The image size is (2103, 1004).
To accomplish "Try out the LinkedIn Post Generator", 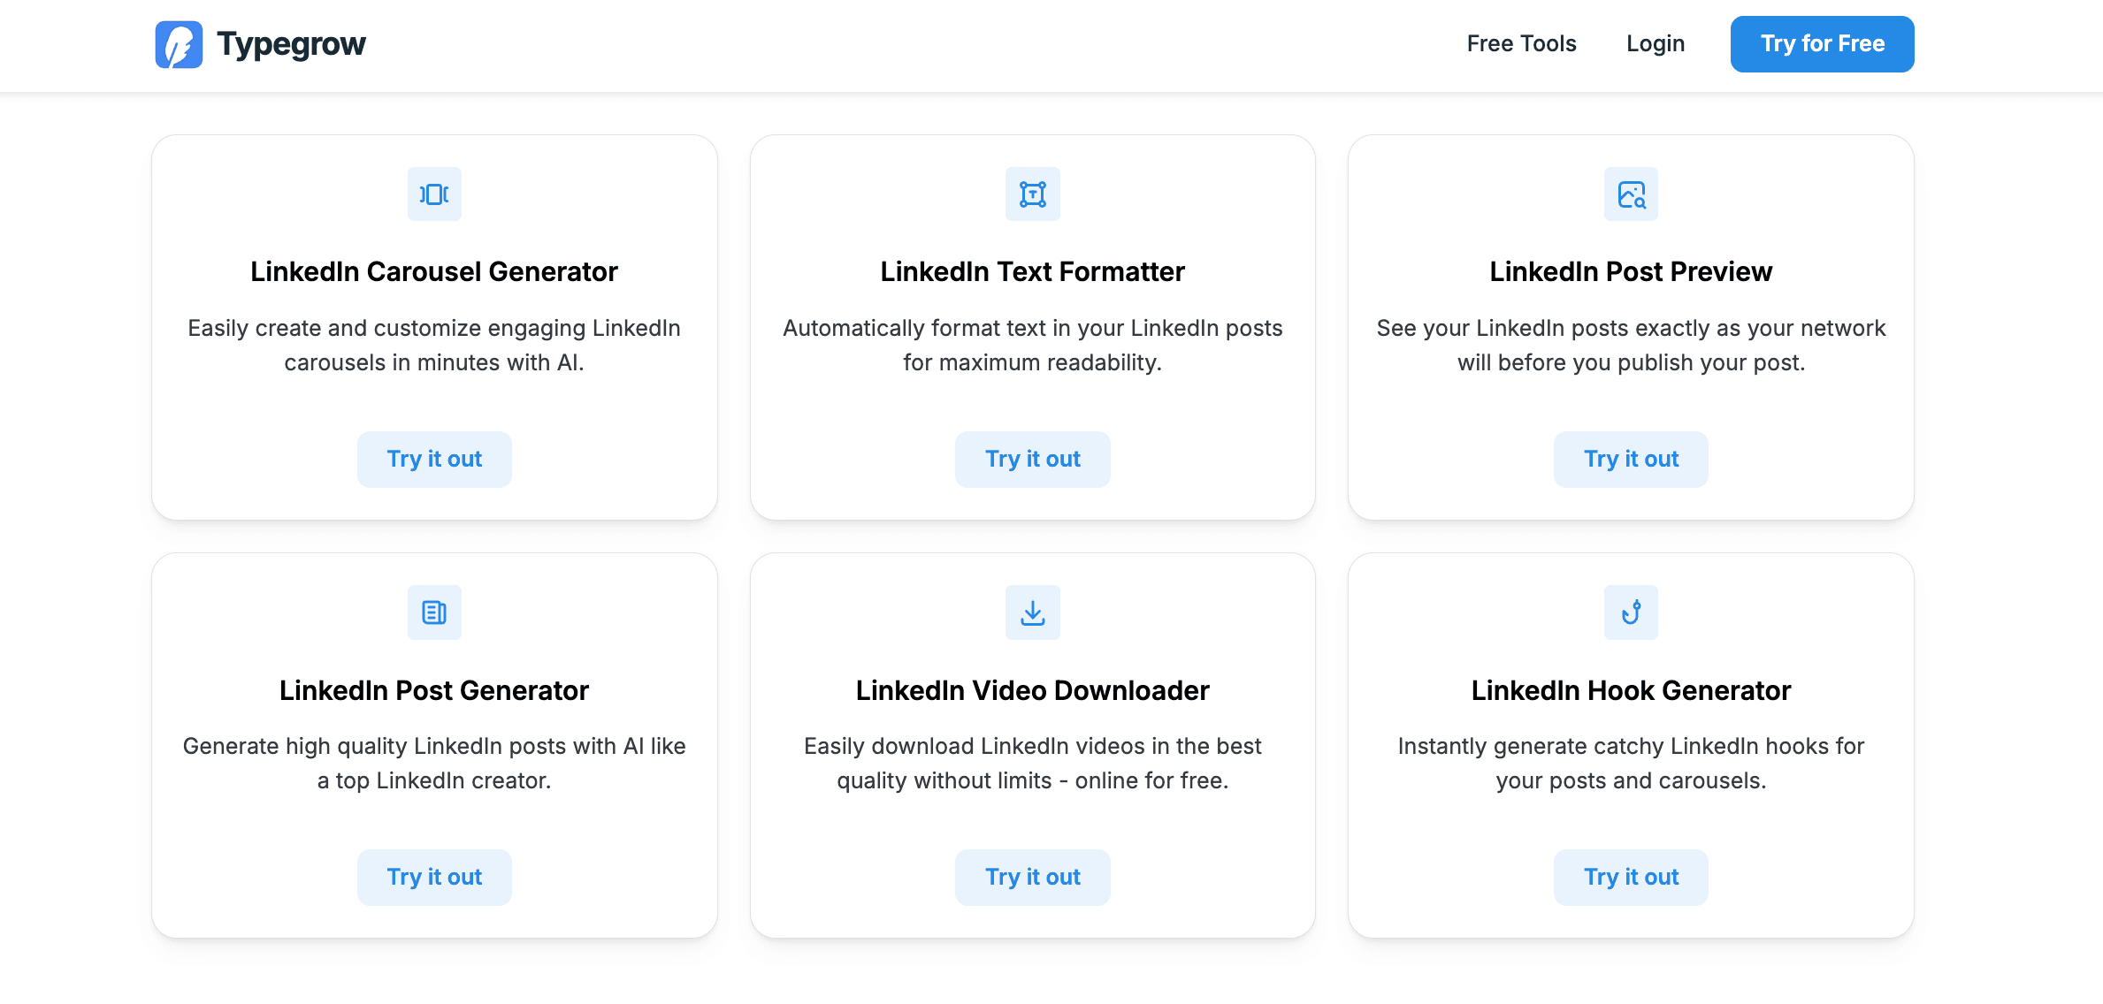I will [x=434, y=878].
